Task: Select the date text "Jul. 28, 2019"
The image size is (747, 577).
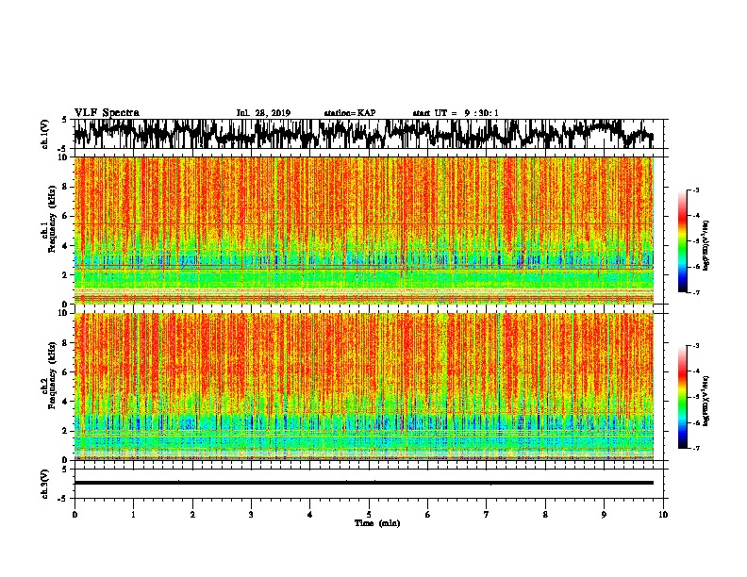Action: pyautogui.click(x=263, y=113)
